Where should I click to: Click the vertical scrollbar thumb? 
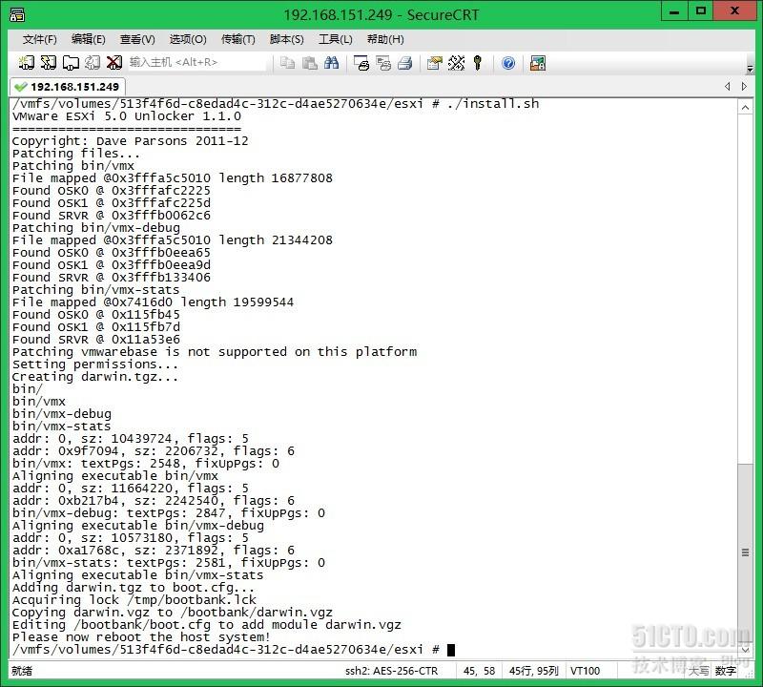click(745, 552)
